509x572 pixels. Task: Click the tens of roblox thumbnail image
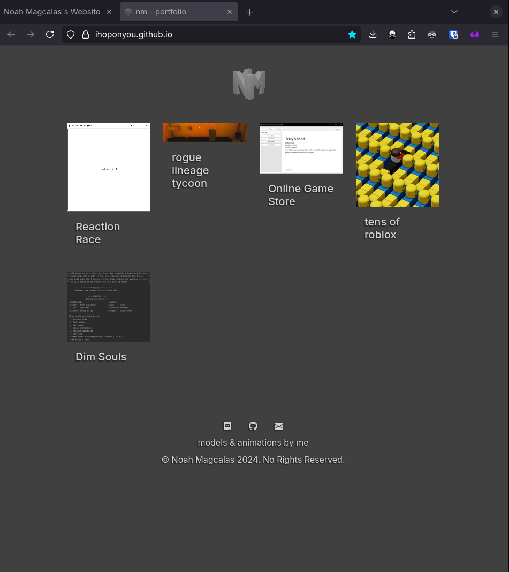[398, 164]
